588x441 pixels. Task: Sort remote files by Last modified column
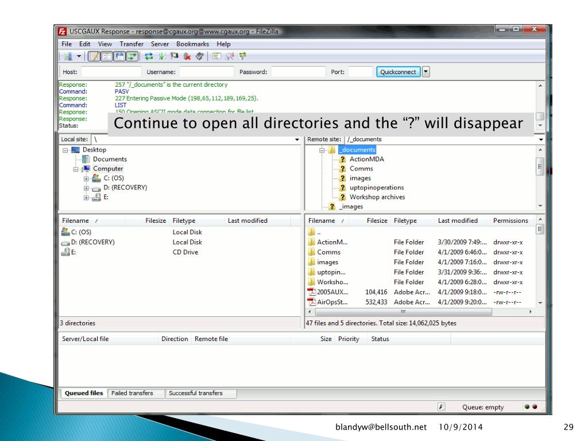point(462,220)
